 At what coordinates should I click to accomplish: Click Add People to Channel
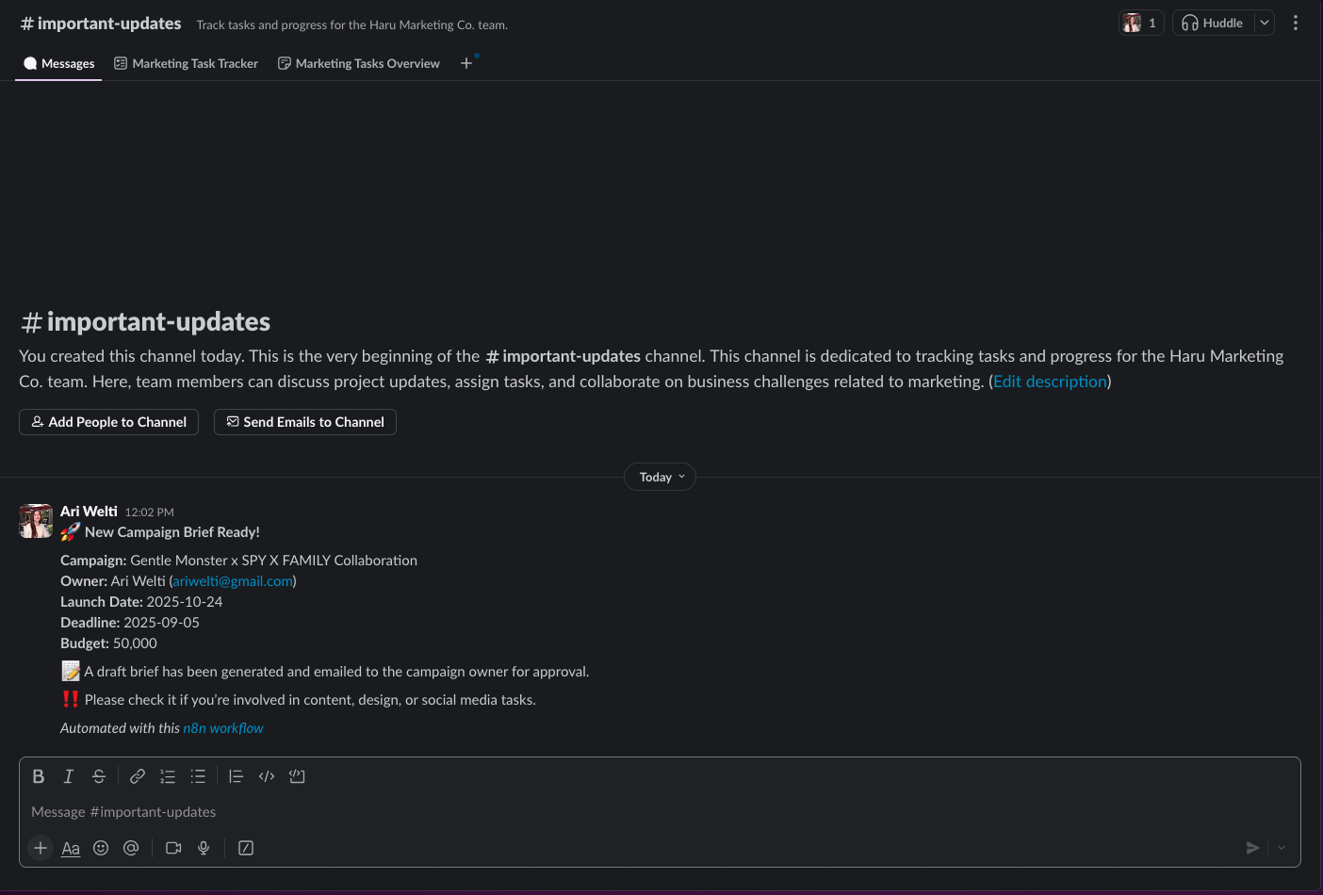click(108, 422)
